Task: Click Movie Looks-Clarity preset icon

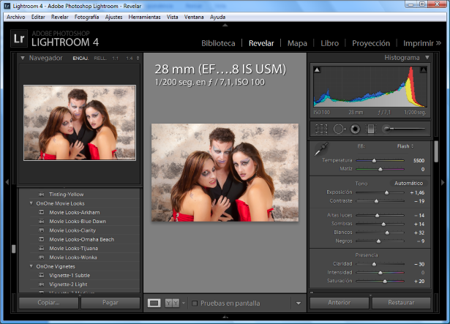Action: tap(41, 230)
